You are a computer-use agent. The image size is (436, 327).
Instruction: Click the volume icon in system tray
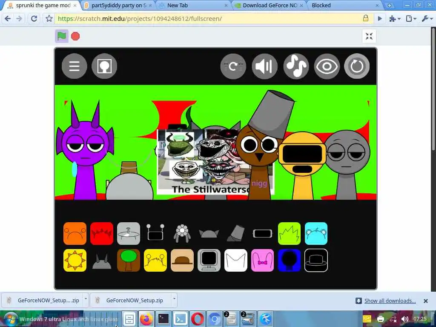pyautogui.click(x=404, y=319)
